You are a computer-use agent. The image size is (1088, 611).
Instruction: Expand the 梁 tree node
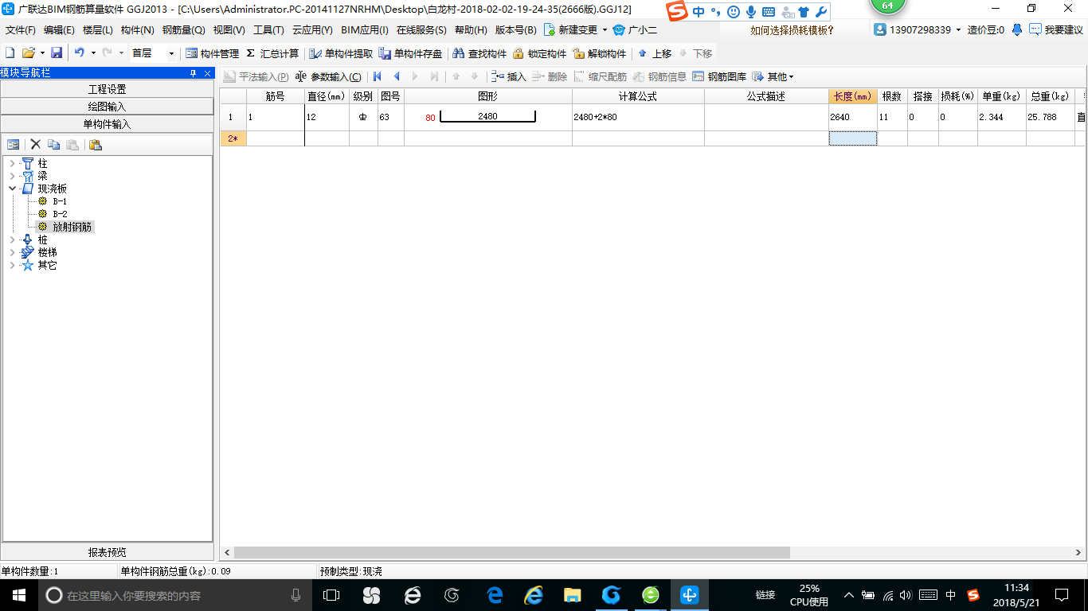12,176
